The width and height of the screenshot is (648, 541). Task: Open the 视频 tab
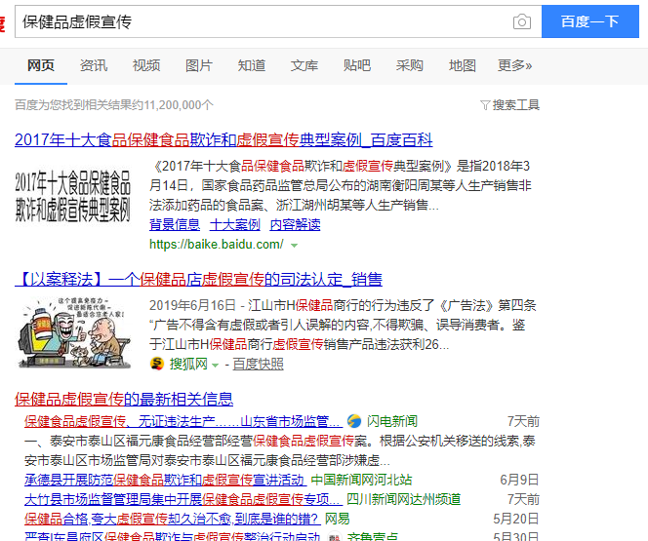(x=146, y=65)
